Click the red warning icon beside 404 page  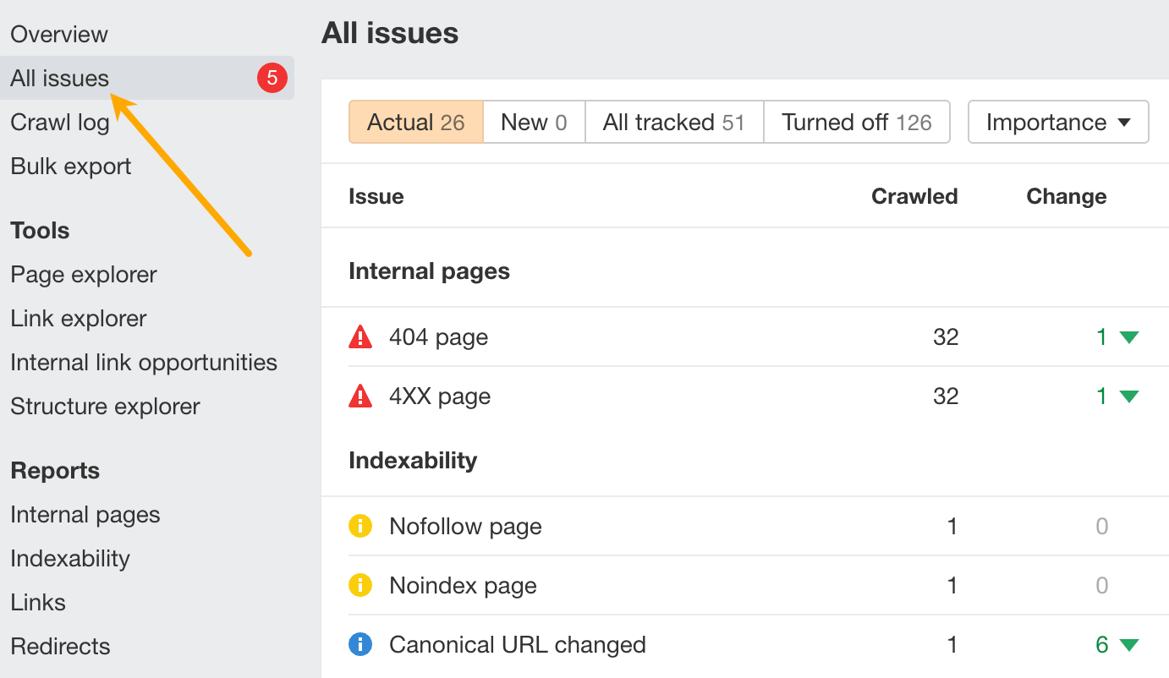360,336
